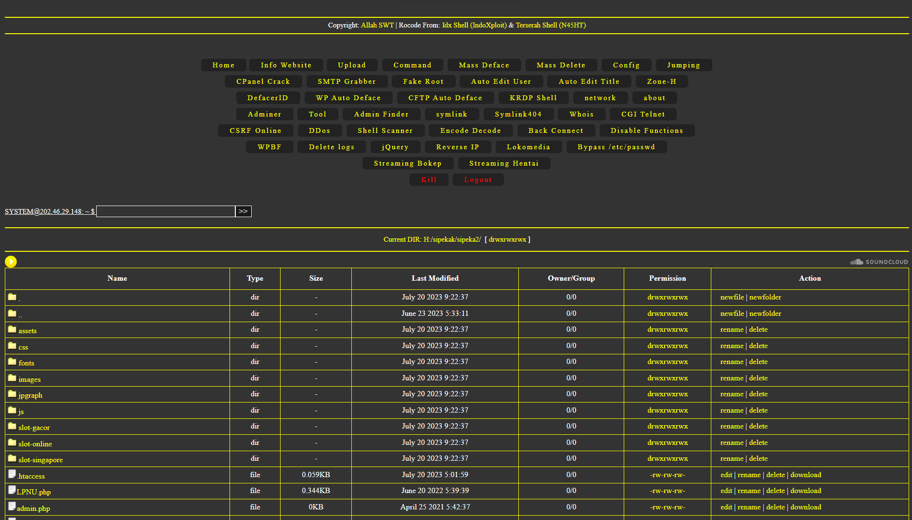Open the slot-gacor directory link
This screenshot has width=912, height=520.
[x=34, y=428]
